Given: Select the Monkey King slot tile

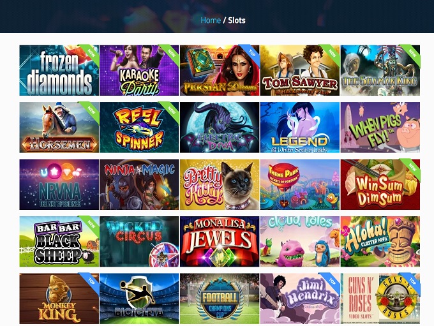Looking at the screenshot, I should 59,299.
